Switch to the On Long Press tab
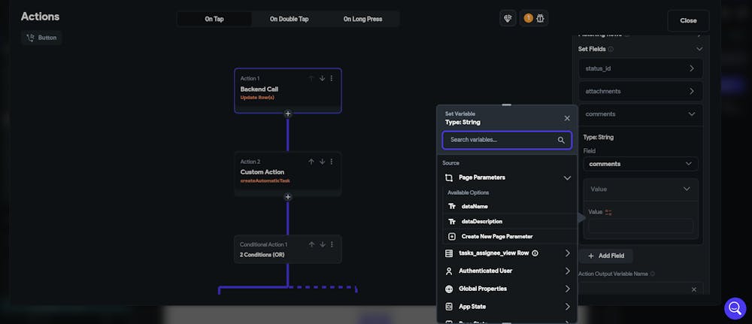The width and height of the screenshot is (752, 324). click(x=362, y=20)
